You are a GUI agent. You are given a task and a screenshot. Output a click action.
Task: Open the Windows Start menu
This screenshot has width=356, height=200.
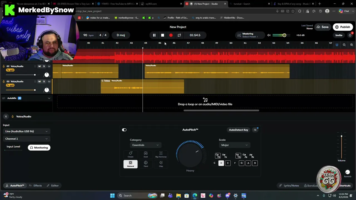coord(112,196)
